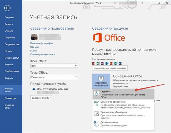Choose Сохранить in the sidebar

click(10, 37)
